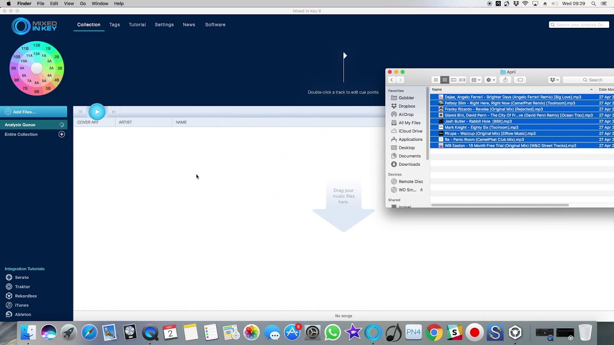614x345 pixels.
Task: Open the Finder action gear dropdown
Action: click(490, 80)
